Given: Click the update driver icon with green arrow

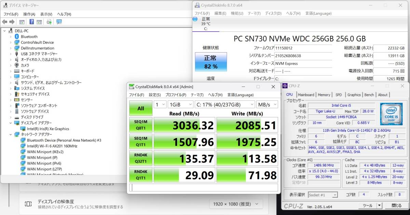Looking at the screenshot, I should tap(49, 22).
